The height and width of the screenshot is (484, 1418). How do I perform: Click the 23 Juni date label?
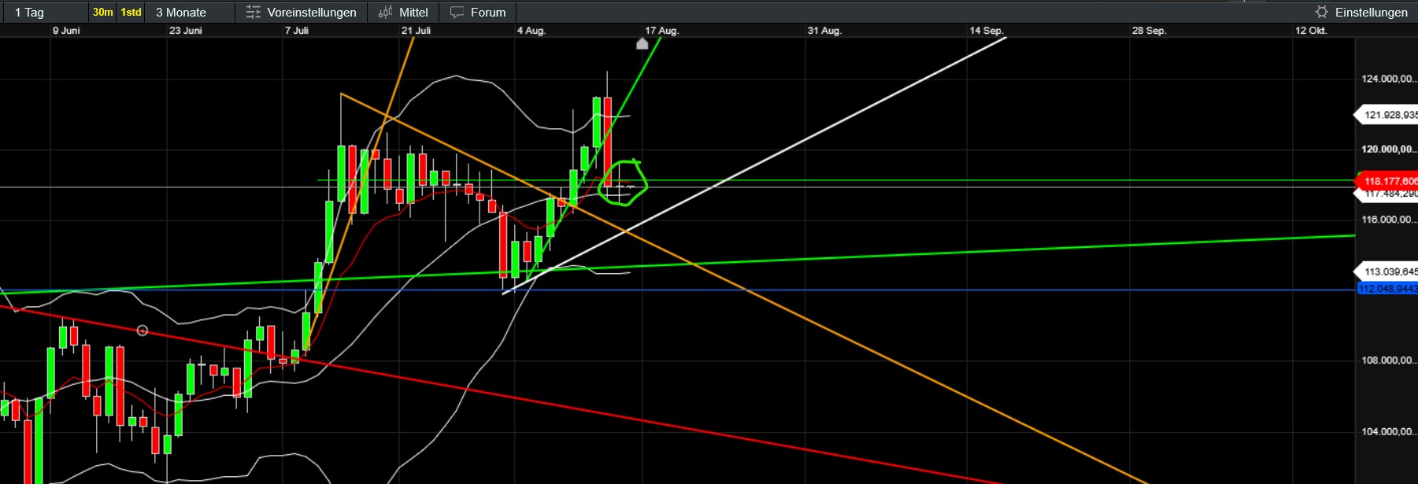pos(186,31)
